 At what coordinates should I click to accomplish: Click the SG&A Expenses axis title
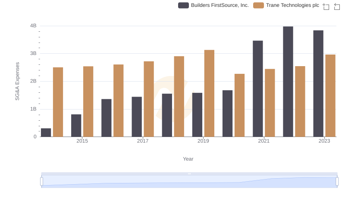click(x=17, y=81)
